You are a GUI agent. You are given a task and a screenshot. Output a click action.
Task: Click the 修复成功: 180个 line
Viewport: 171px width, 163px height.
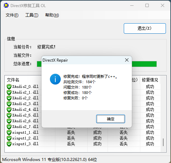[x=78, y=93]
